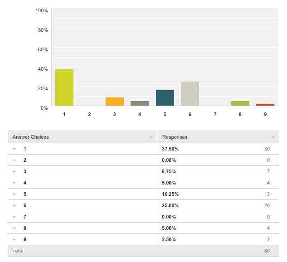Click the yellow-green bar for choice 1
287x262 pixels.
click(x=64, y=87)
